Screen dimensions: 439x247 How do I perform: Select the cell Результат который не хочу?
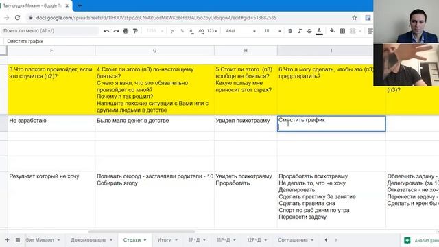[x=51, y=200]
